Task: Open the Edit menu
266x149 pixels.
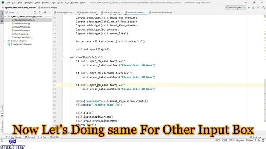Action: (x=14, y=2)
